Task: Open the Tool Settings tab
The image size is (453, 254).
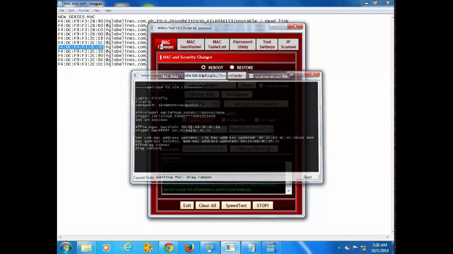Action: coord(267,44)
